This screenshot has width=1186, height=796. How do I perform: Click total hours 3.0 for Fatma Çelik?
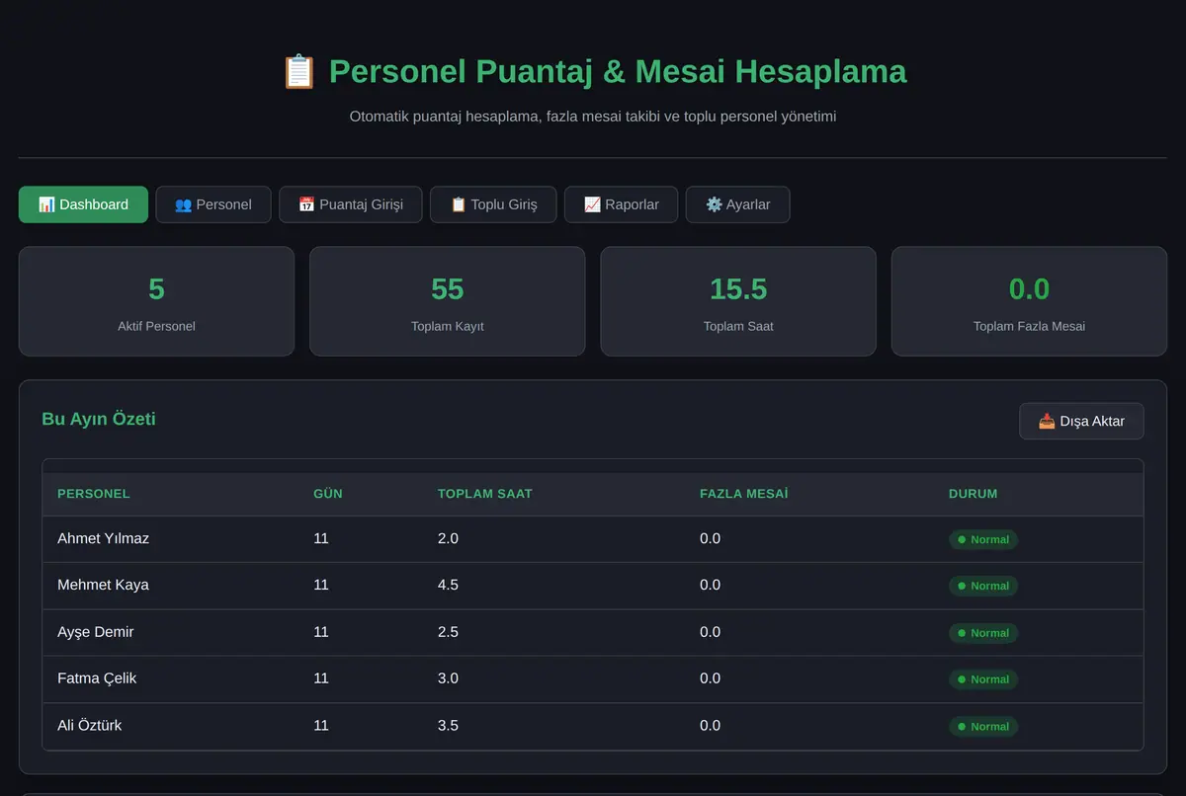coord(448,678)
